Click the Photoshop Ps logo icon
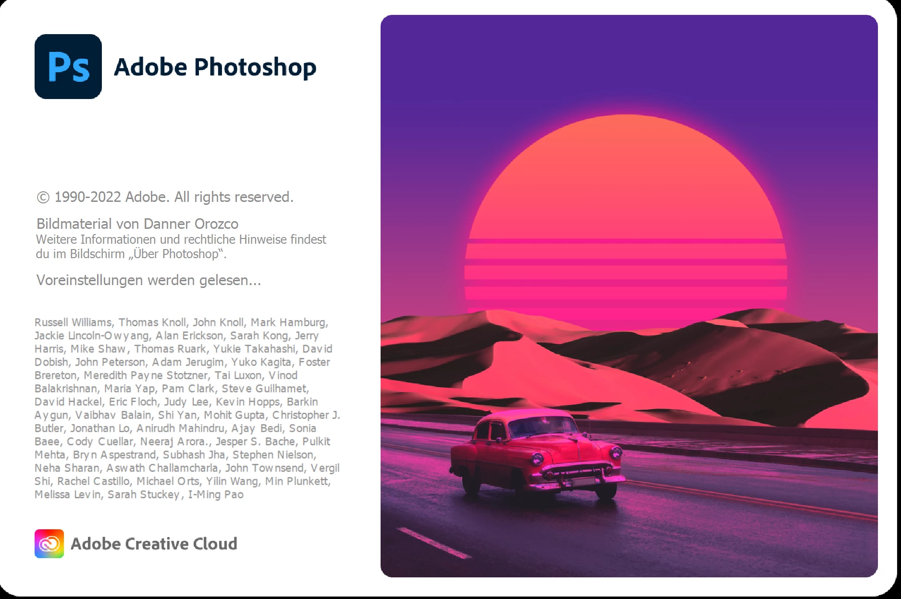 (x=68, y=66)
